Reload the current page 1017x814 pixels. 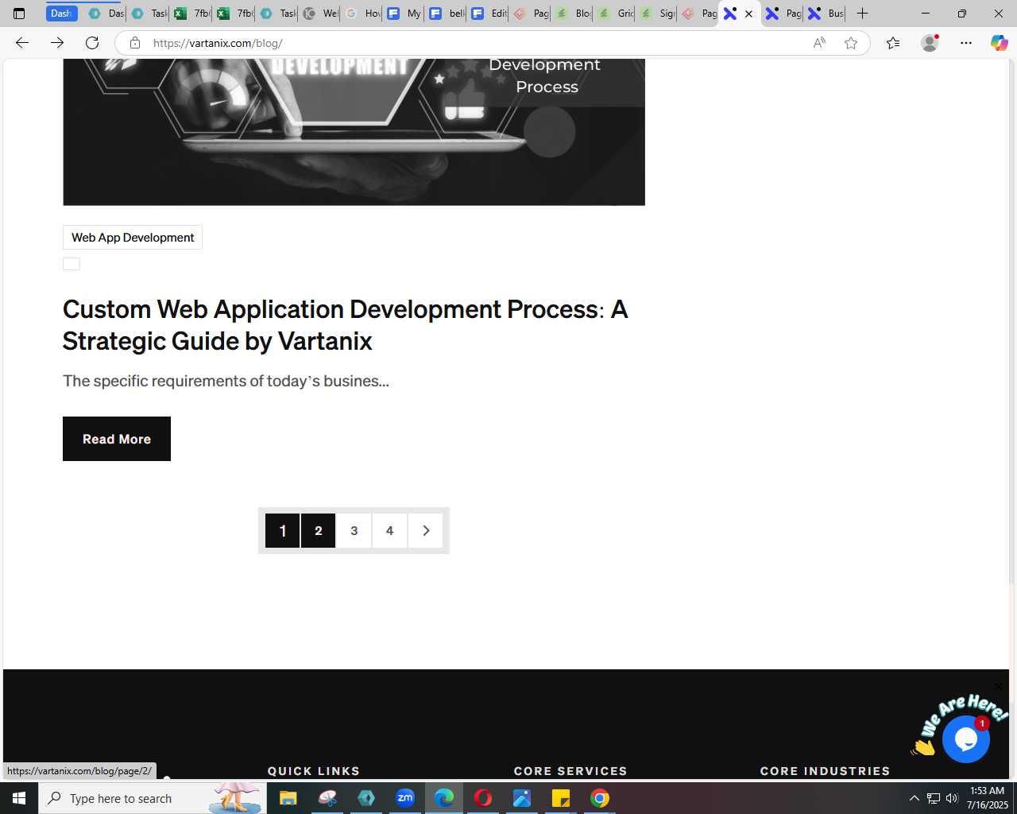pos(92,43)
